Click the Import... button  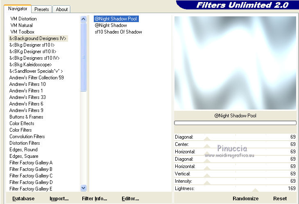(59, 199)
